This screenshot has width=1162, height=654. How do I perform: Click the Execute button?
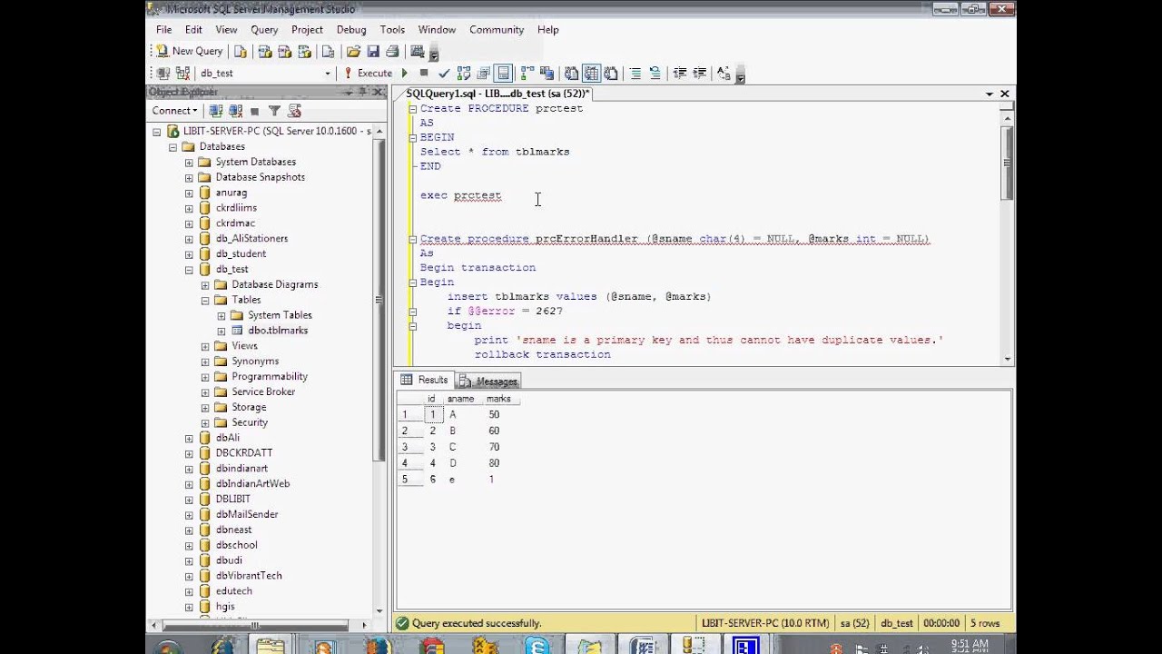point(368,73)
